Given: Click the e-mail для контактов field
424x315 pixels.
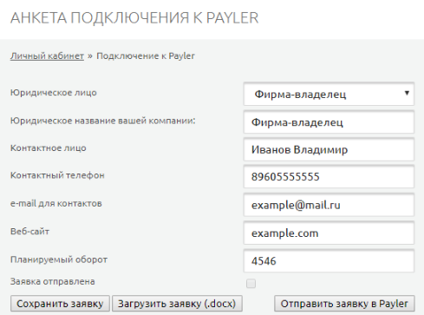Looking at the screenshot, I should [x=329, y=205].
